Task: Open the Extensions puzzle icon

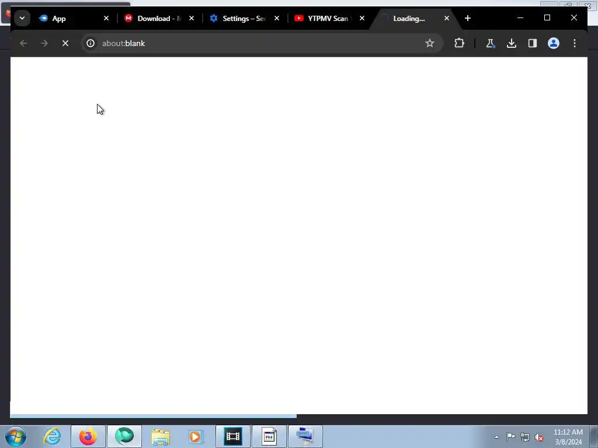Action: click(459, 43)
